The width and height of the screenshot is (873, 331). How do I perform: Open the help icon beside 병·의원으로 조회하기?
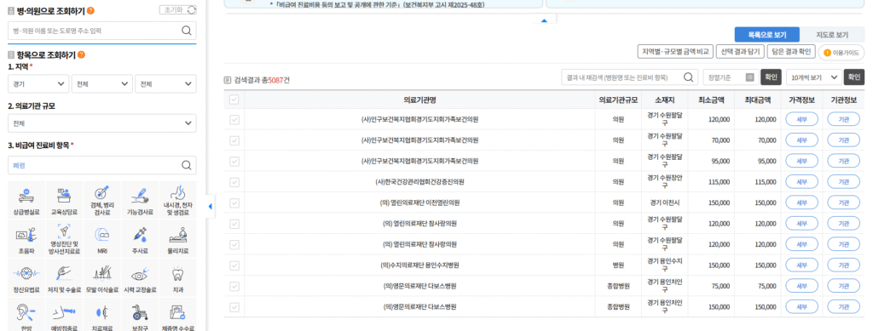90,10
